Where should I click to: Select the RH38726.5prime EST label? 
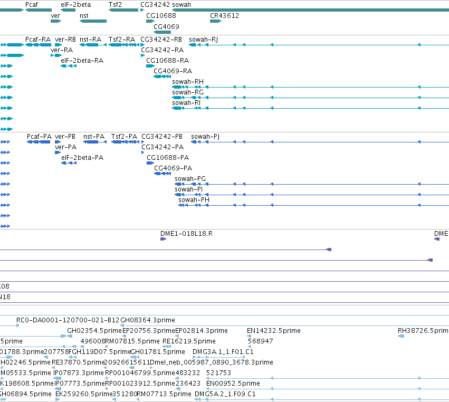[423, 331]
